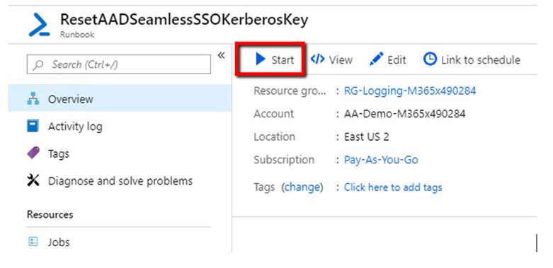This screenshot has width=553, height=268.
Task: Click the Resources section heading
Action: tap(50, 214)
